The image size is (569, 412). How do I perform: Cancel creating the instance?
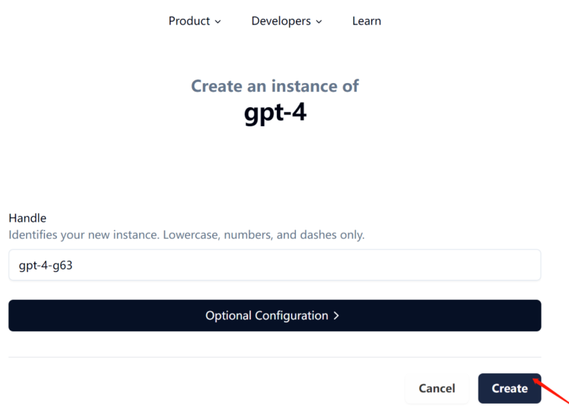437,389
